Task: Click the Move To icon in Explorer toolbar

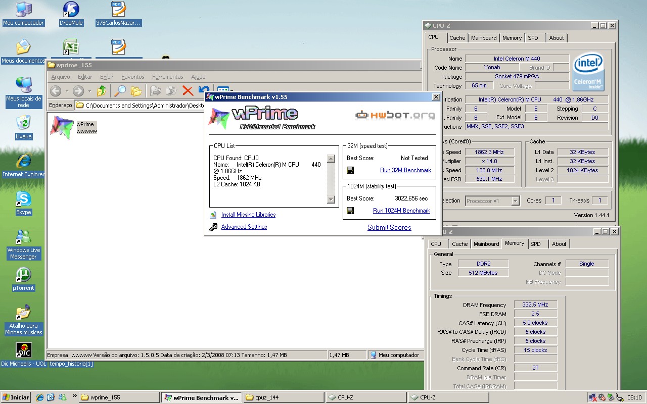Action: click(156, 91)
